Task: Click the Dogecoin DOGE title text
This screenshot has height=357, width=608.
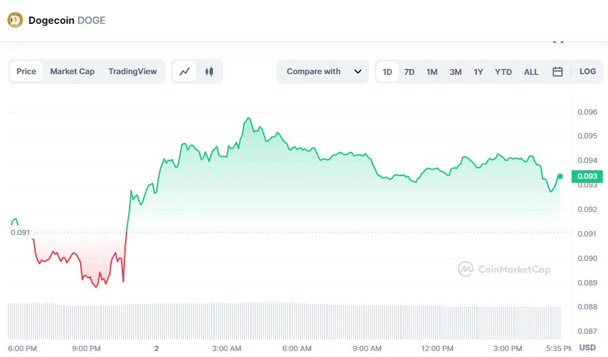Action: click(67, 20)
